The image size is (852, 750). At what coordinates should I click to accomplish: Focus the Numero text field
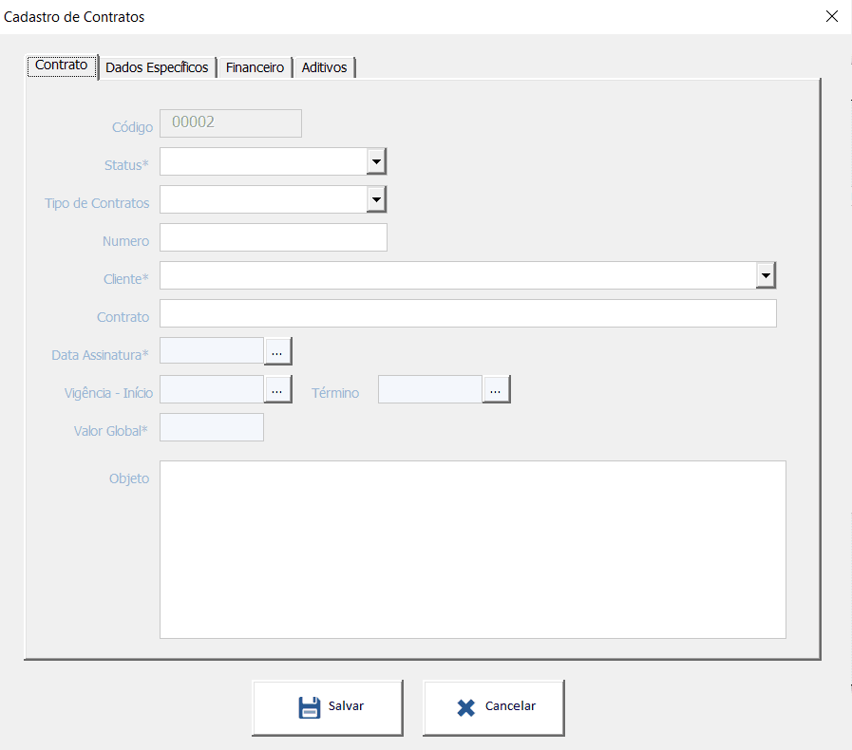[x=274, y=237]
